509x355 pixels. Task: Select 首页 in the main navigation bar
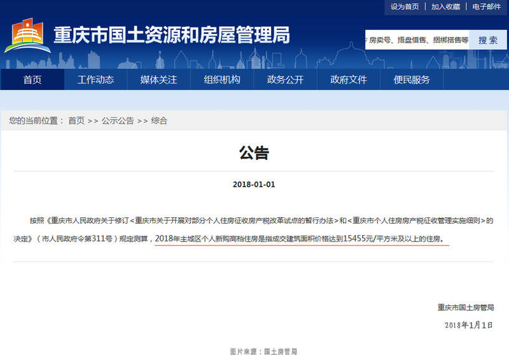(32, 80)
